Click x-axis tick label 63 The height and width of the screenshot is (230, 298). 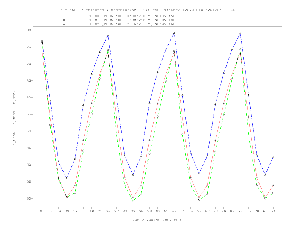[x=216, y=211]
